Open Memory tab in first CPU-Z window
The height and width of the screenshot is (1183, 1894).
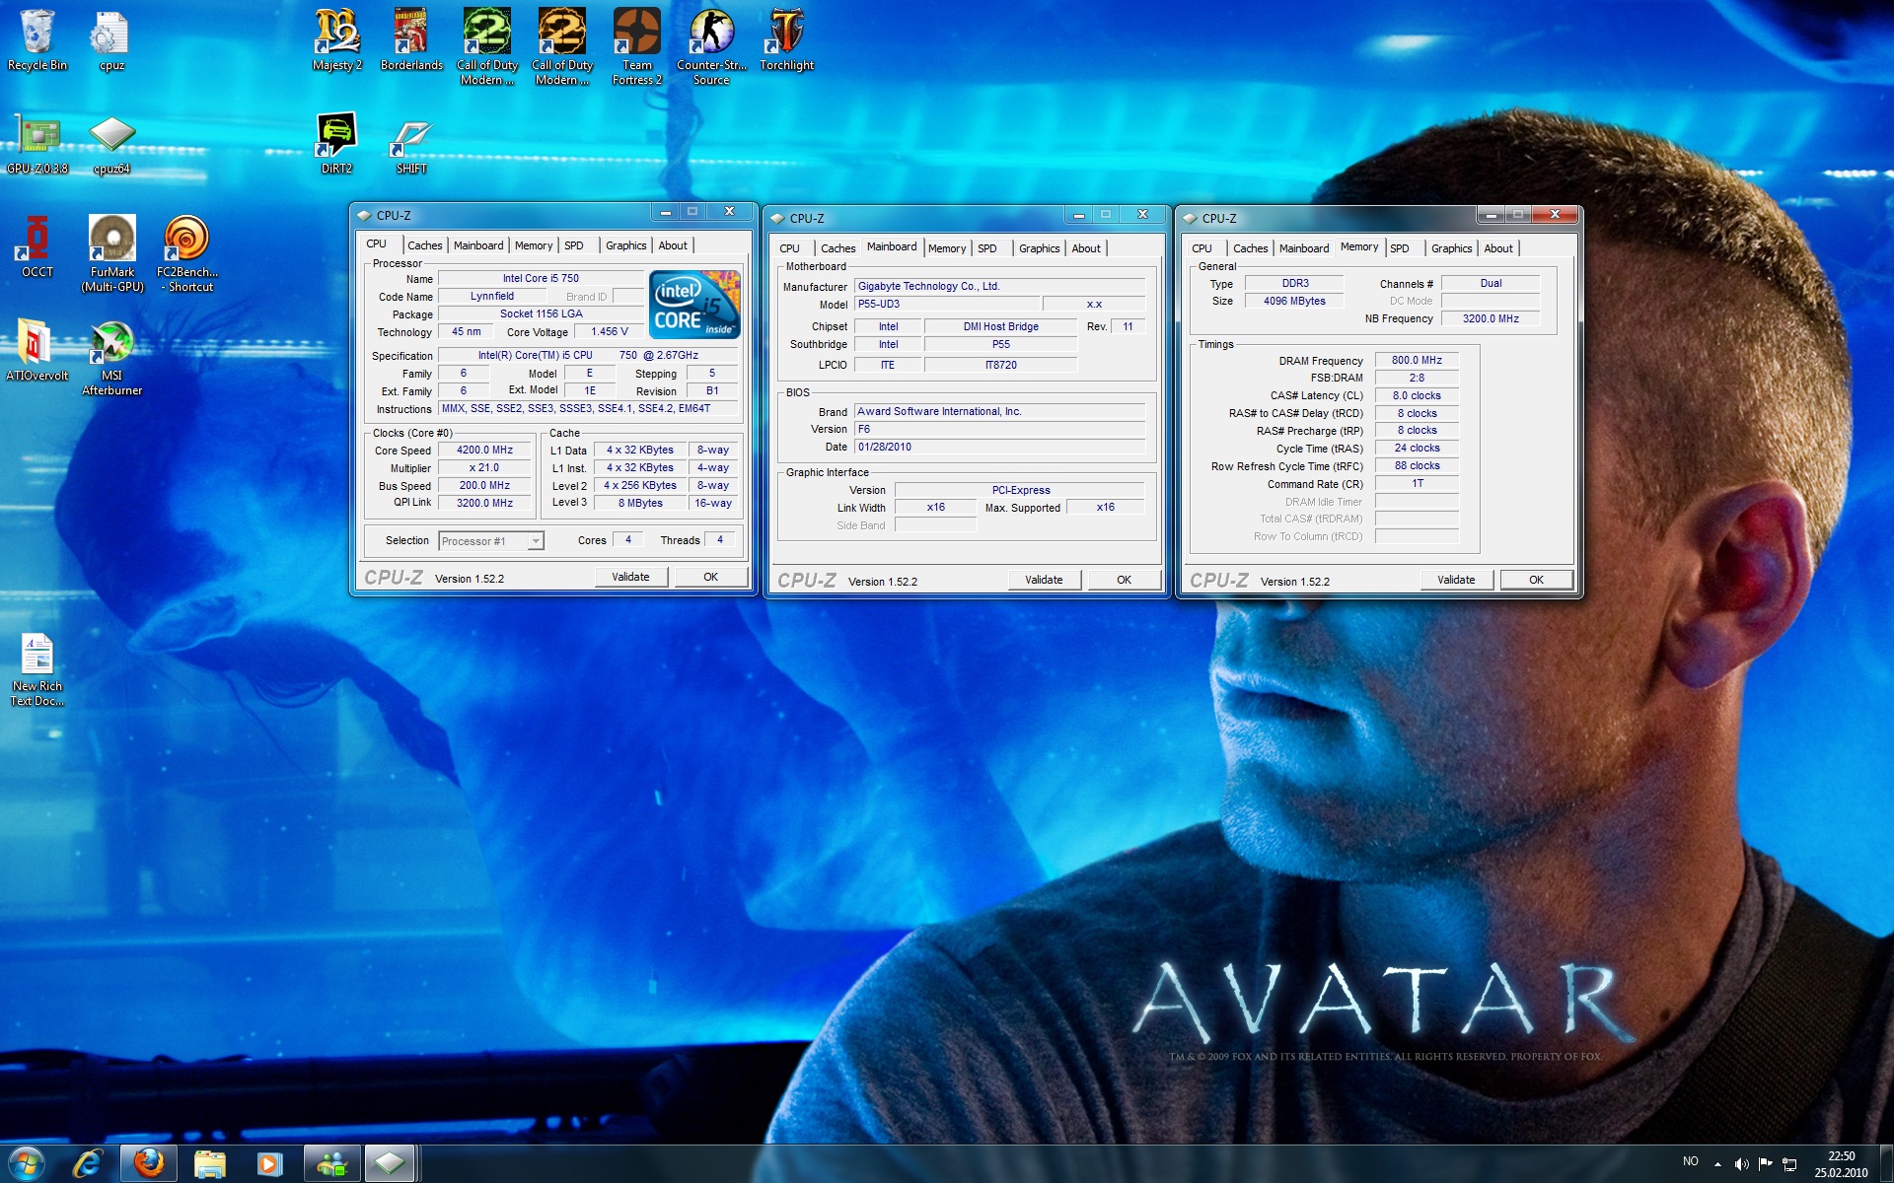(534, 245)
